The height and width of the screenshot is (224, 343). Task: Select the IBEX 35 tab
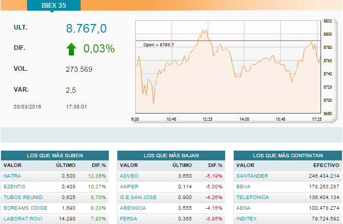(x=54, y=5)
